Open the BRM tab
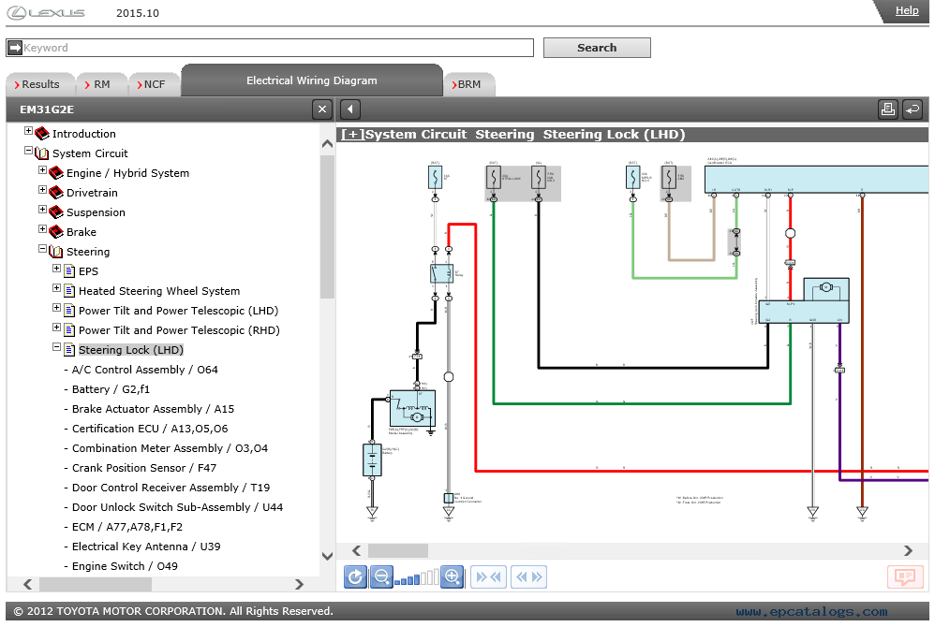This screenshot has height=627, width=935. tap(468, 84)
